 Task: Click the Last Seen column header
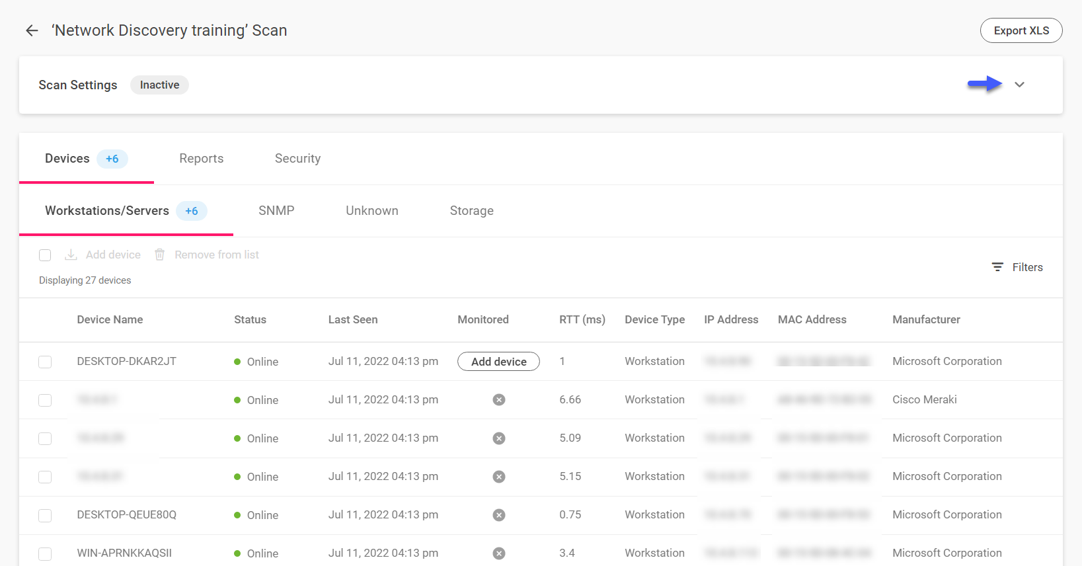[353, 319]
